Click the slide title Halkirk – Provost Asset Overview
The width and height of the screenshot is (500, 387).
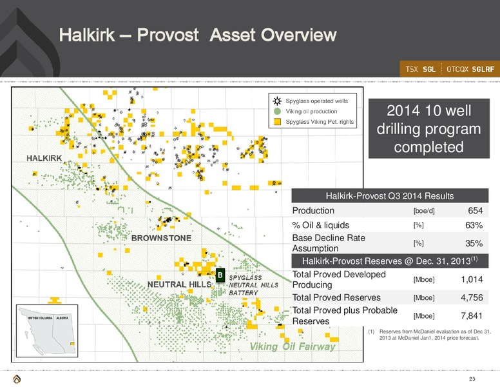pos(198,35)
